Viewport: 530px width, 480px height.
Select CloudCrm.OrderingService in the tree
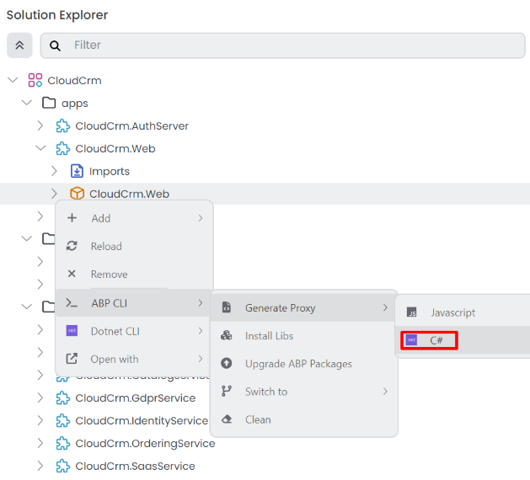coord(145,444)
